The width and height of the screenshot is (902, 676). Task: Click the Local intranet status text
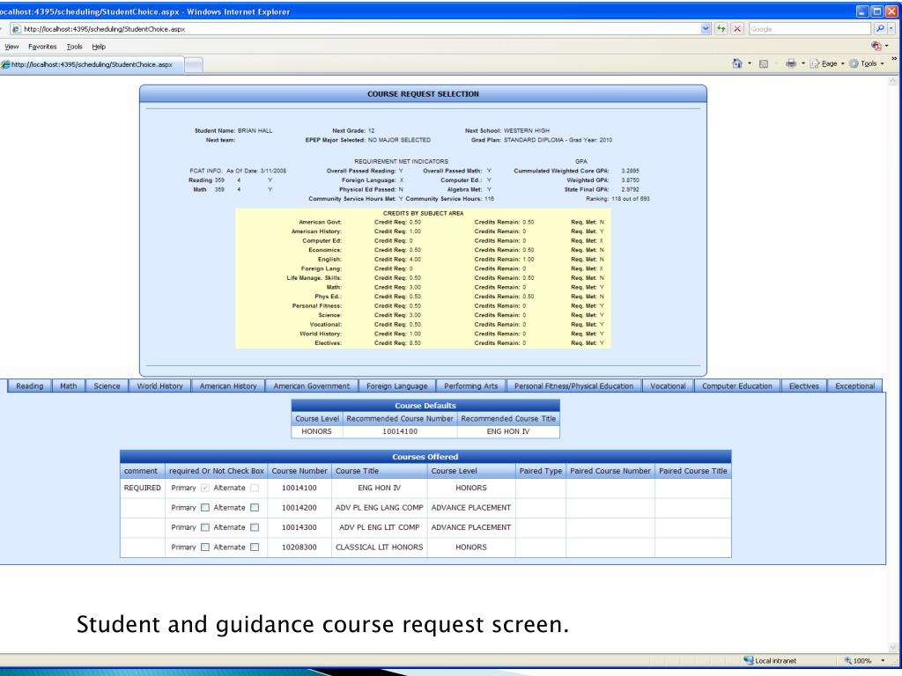coord(775,661)
